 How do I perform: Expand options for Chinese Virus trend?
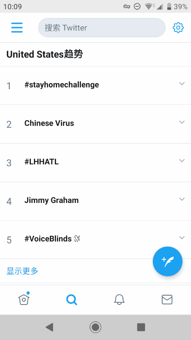[x=182, y=122]
